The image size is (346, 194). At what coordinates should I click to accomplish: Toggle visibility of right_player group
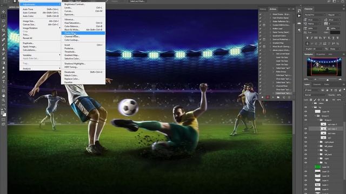click(x=305, y=142)
